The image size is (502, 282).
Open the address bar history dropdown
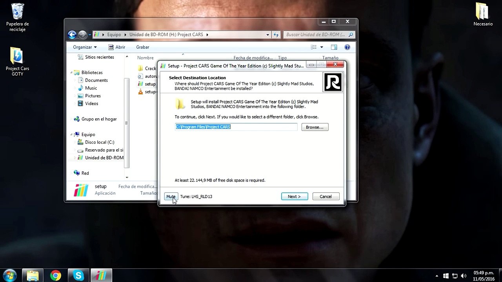pyautogui.click(x=268, y=34)
